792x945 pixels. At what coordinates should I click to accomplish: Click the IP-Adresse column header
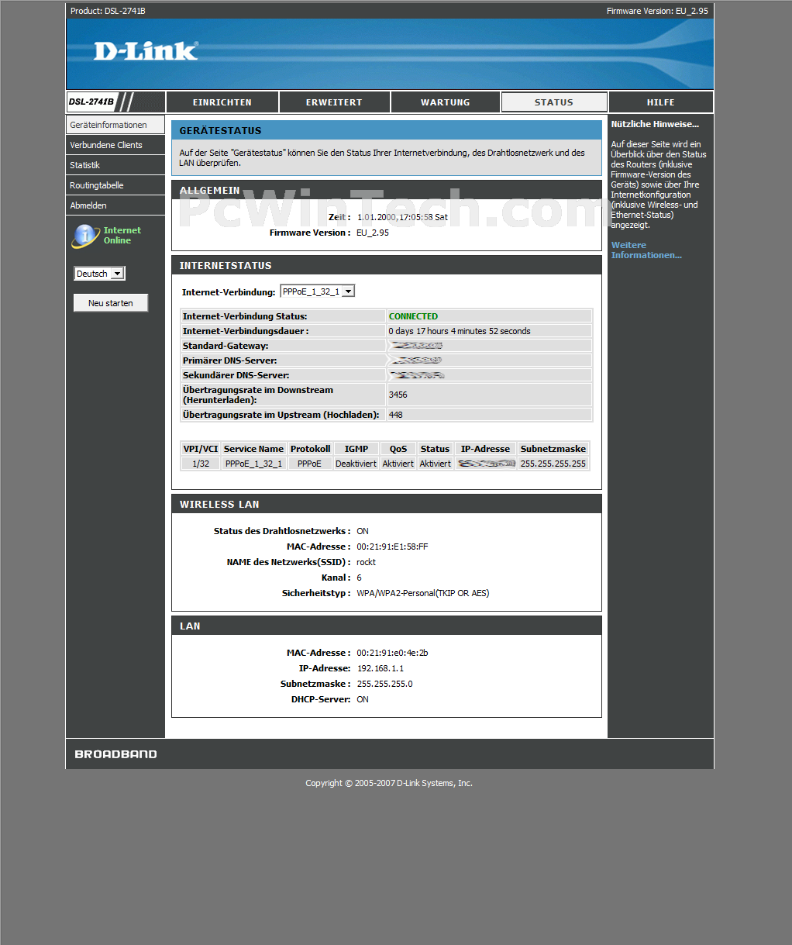click(485, 449)
